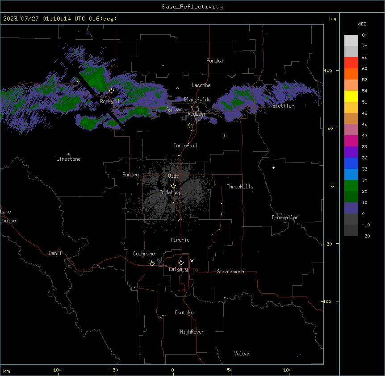Select the 60 dBZ orange color swatch
This screenshot has height=376, width=385.
click(351, 74)
